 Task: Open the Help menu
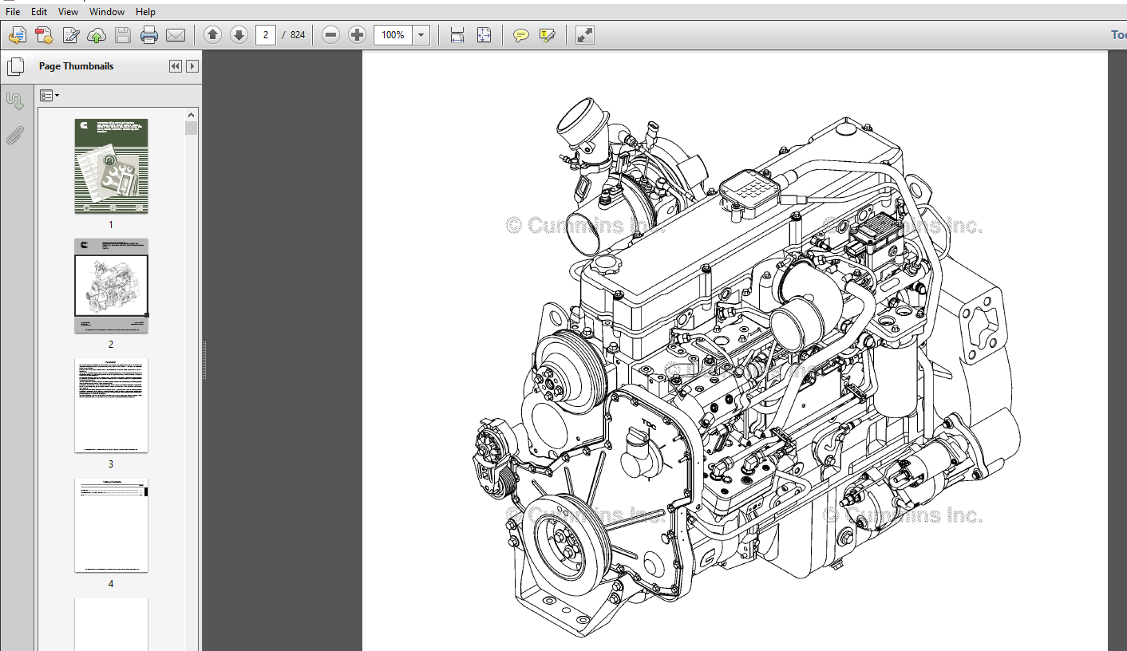(x=145, y=12)
